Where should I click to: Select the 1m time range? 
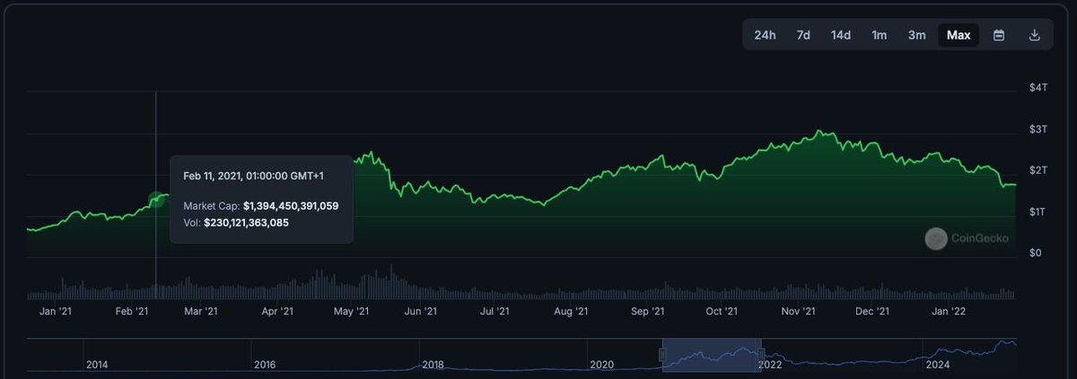click(880, 35)
